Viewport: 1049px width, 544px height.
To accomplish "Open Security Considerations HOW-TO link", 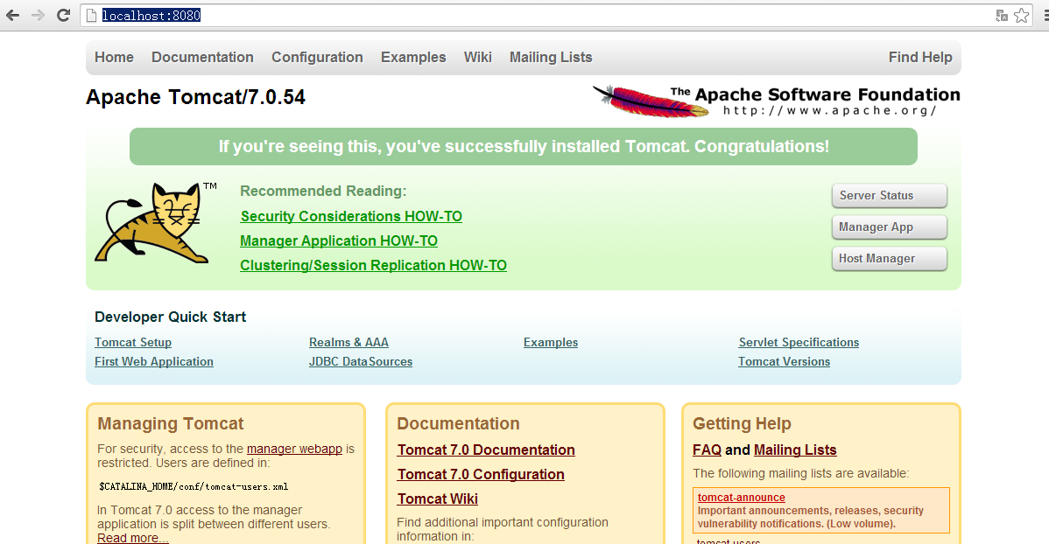I will tap(351, 217).
